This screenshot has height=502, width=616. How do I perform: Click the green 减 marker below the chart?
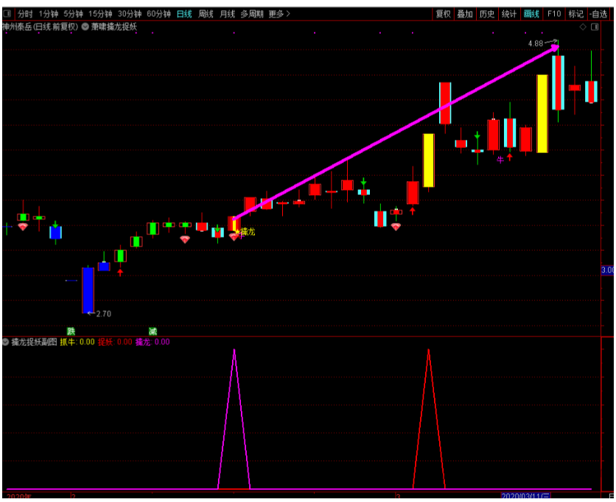point(153,331)
